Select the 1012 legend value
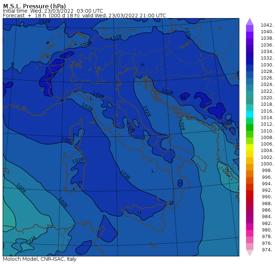 click(267, 124)
